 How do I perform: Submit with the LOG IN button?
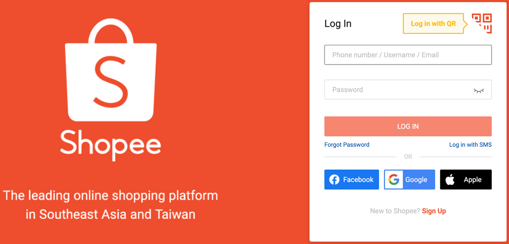click(408, 126)
